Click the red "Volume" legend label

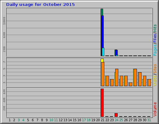tap(155, 109)
